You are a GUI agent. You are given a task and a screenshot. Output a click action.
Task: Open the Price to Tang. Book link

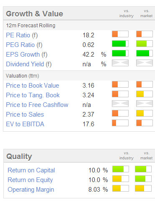coord(33,95)
